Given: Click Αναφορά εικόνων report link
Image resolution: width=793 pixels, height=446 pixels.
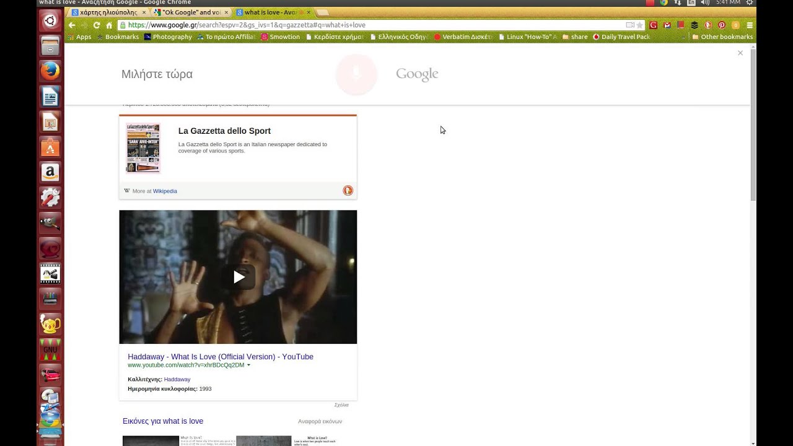Looking at the screenshot, I should tap(320, 422).
